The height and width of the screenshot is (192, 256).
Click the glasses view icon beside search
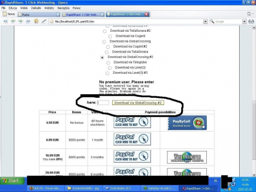click(251, 22)
